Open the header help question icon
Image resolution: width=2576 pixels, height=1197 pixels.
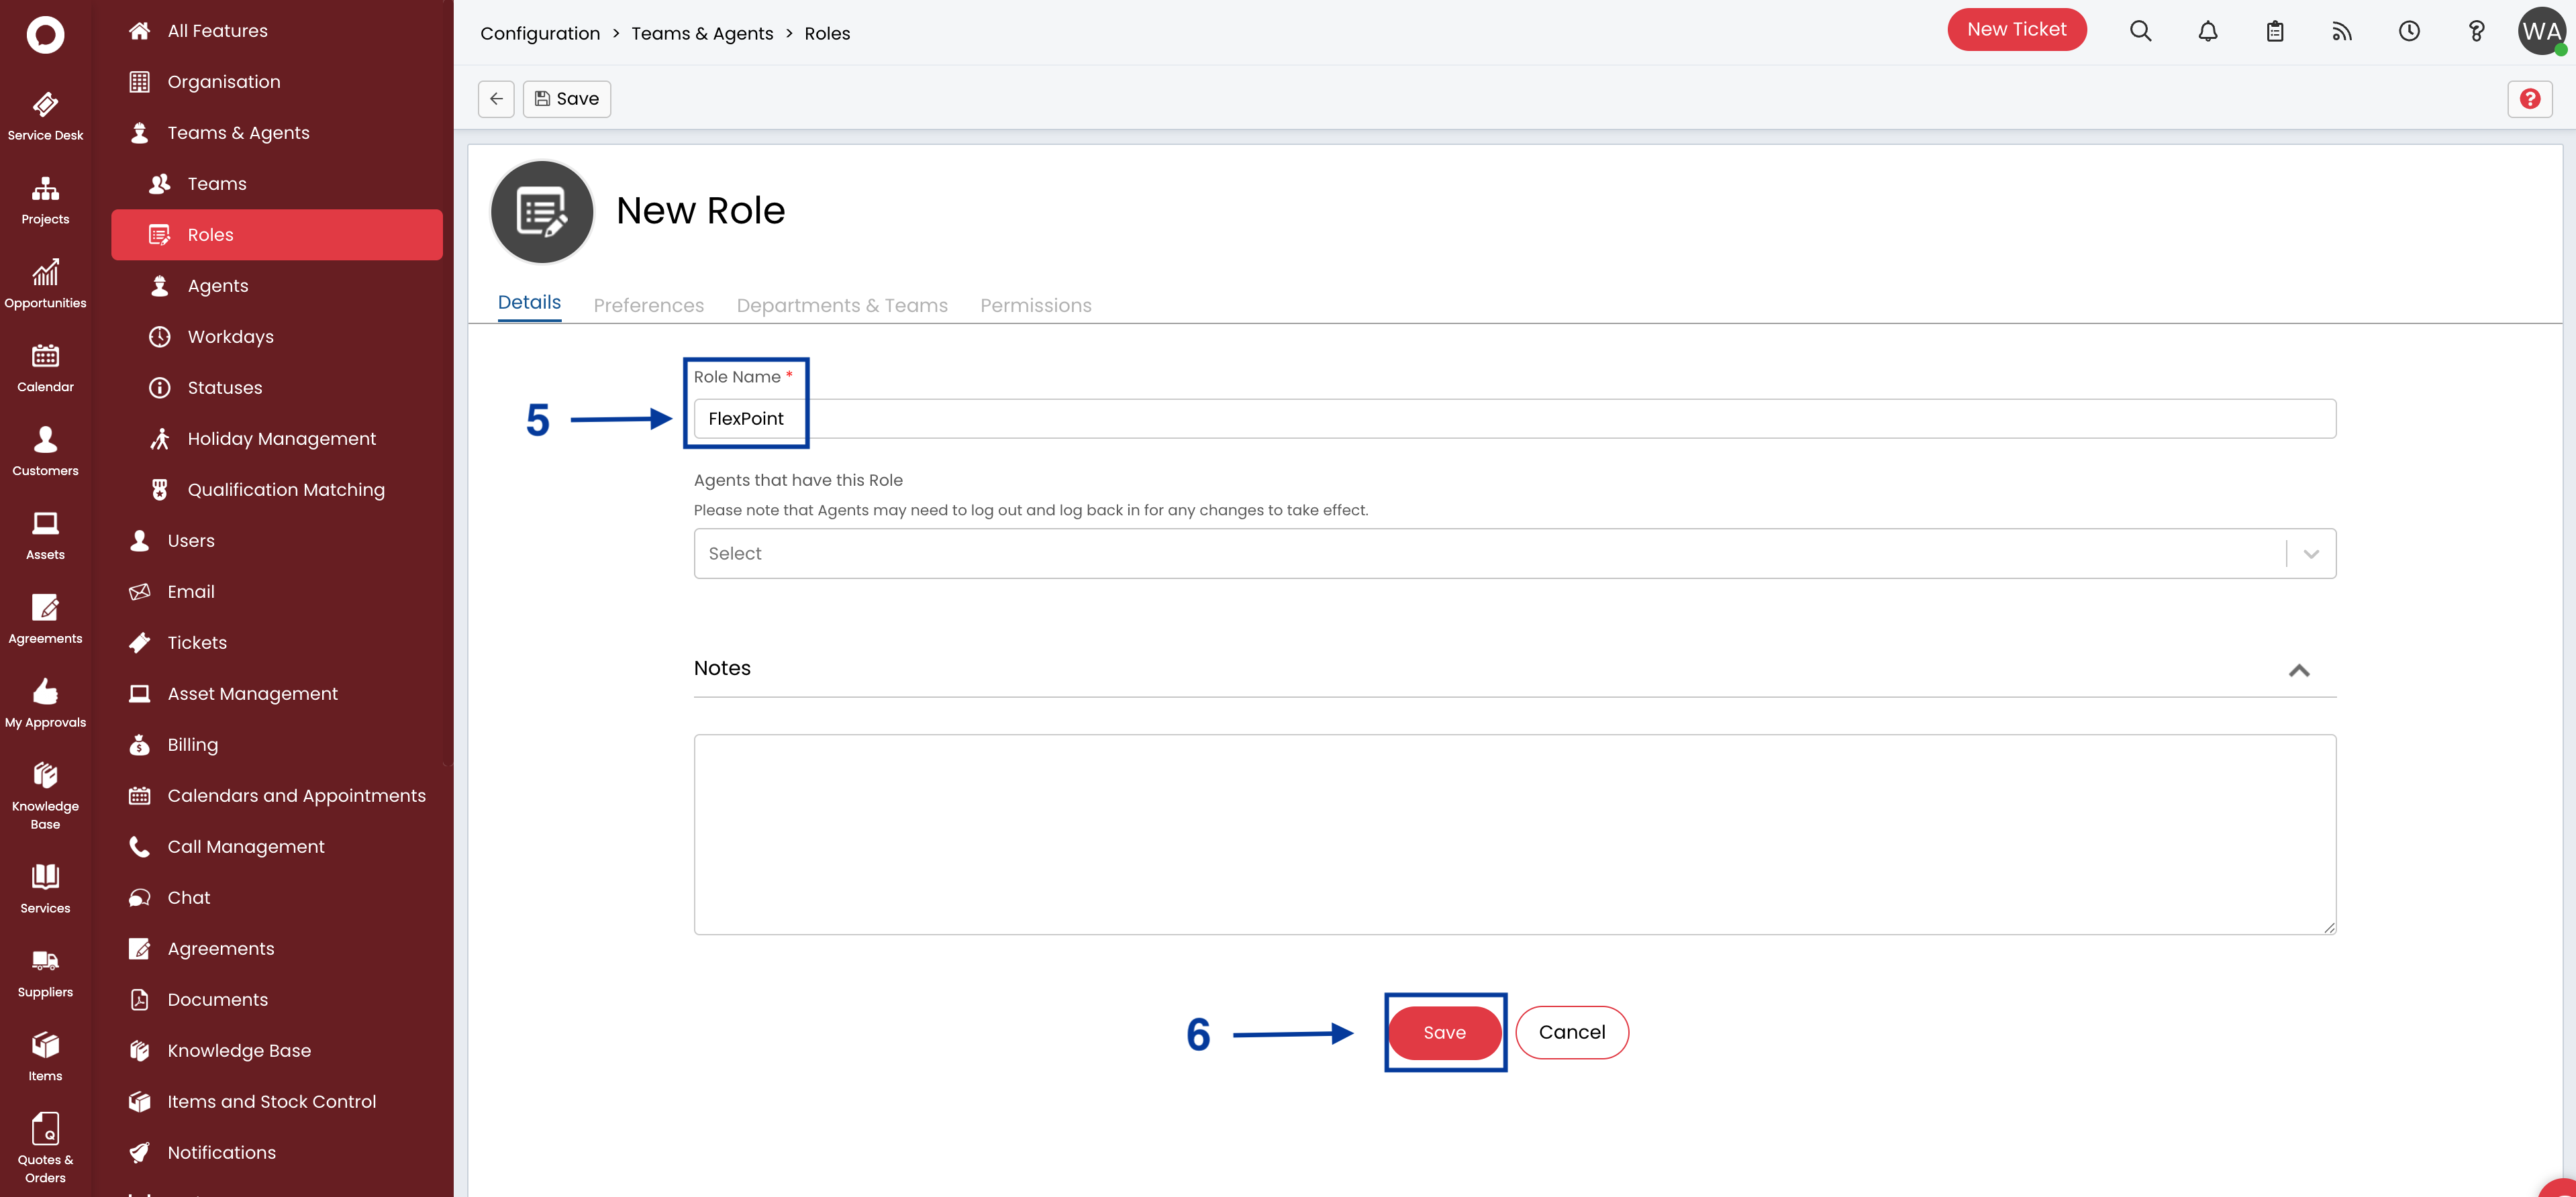click(2476, 31)
